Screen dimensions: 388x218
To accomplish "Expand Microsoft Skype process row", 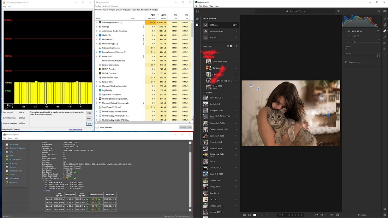I will click(x=97, y=44).
